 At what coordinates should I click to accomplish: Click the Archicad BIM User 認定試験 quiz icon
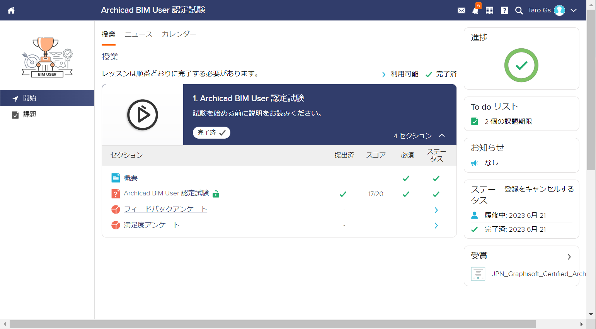coord(116,193)
